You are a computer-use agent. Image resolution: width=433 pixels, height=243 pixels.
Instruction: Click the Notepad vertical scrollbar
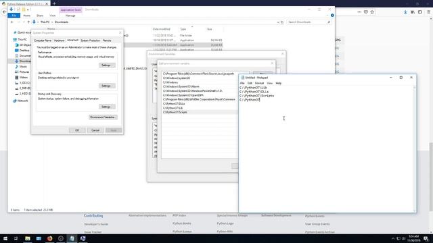pyautogui.click(x=414, y=148)
